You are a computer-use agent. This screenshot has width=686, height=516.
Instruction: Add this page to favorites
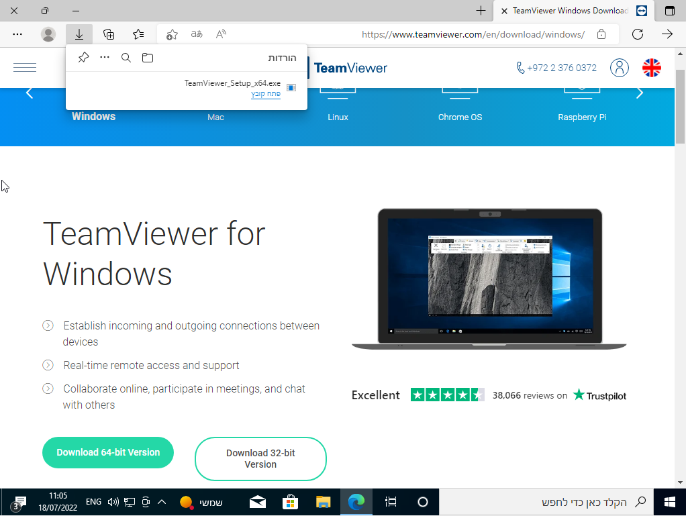click(172, 34)
